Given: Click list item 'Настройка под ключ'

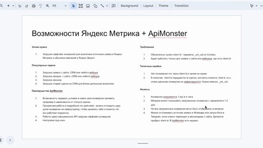Looking at the screenshot, I should point(54,120).
